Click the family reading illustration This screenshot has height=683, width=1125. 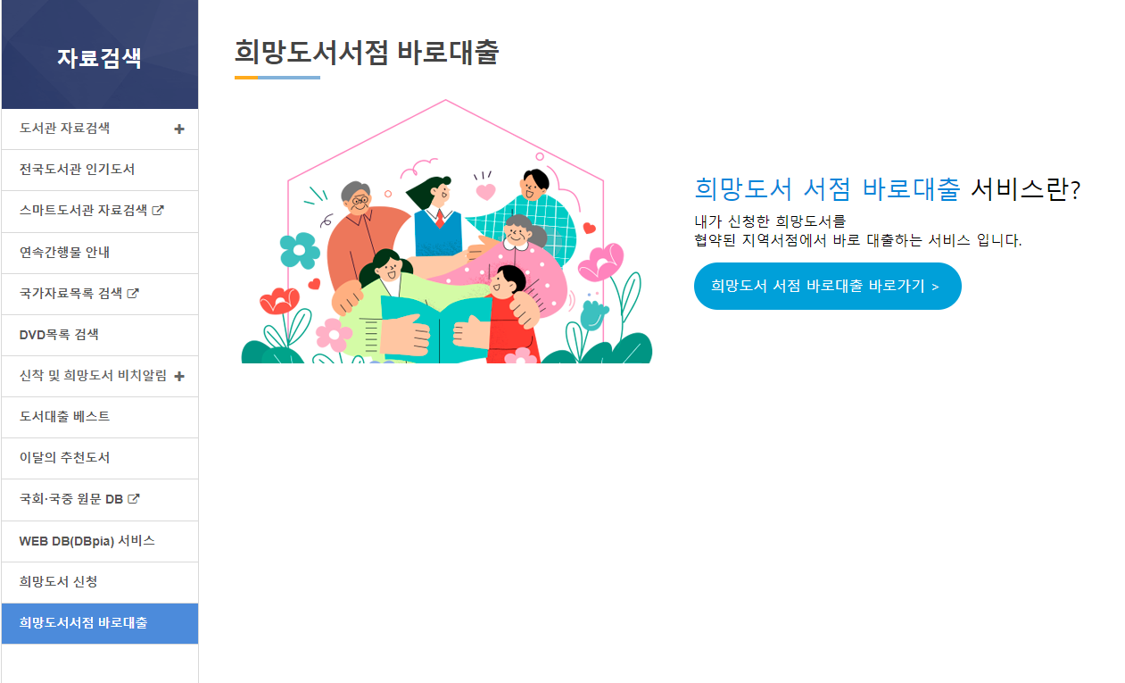point(446,231)
